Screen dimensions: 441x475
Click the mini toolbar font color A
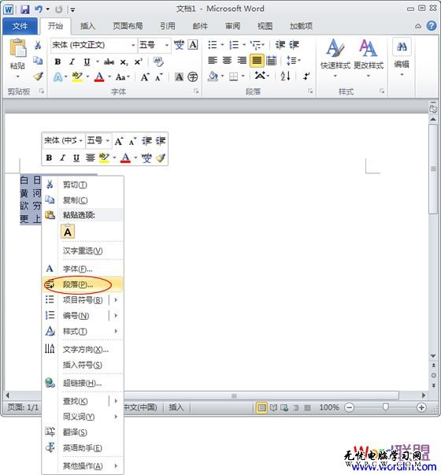125,158
